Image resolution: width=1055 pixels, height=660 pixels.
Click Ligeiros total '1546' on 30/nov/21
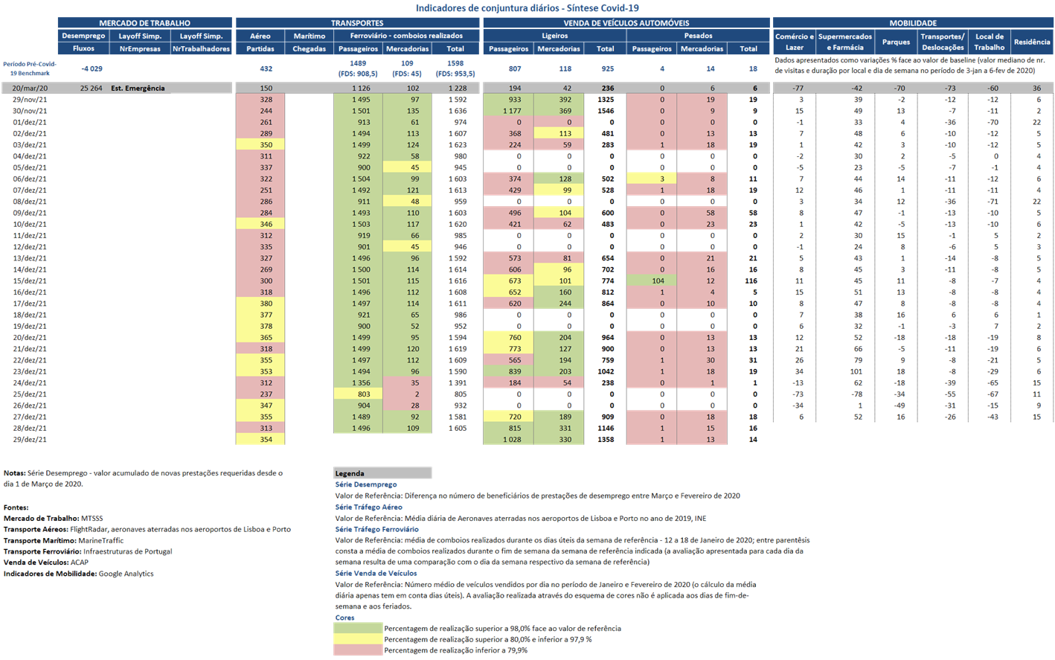coord(605,110)
